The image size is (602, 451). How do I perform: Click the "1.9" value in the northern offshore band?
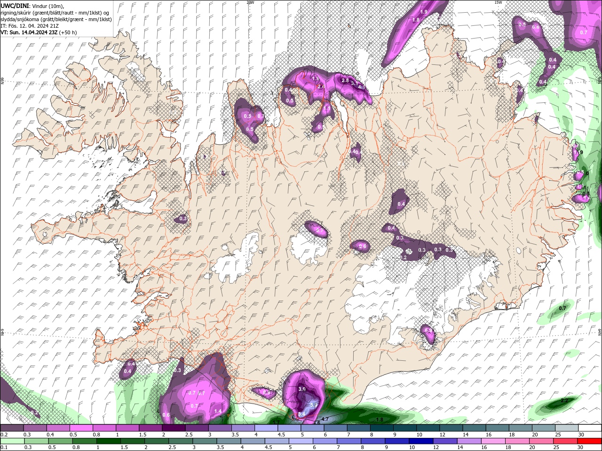tap(424, 12)
